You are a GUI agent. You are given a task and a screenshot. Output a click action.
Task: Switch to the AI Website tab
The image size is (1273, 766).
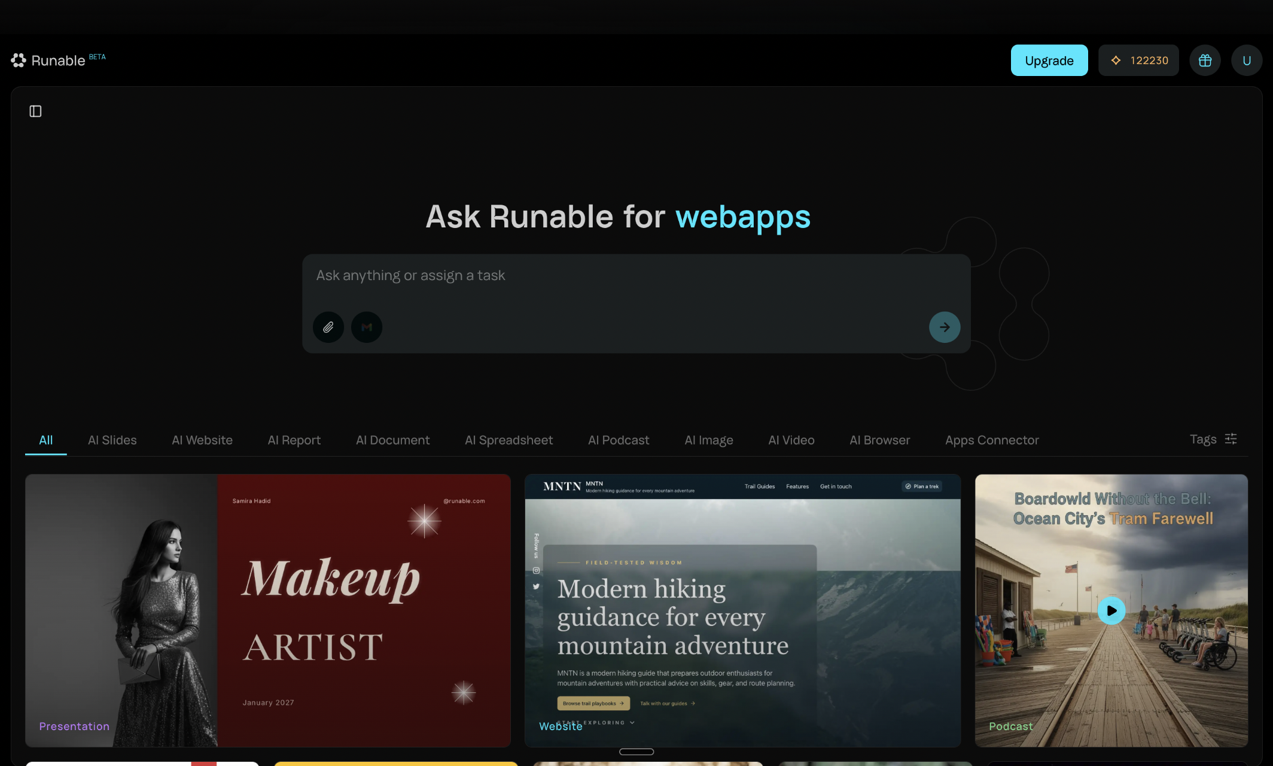(202, 440)
